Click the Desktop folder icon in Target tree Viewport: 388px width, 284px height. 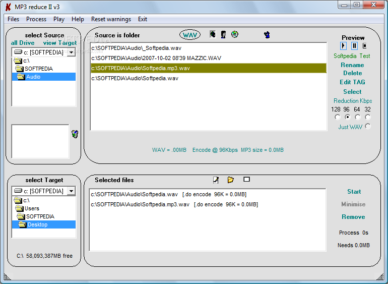[x=22, y=224]
